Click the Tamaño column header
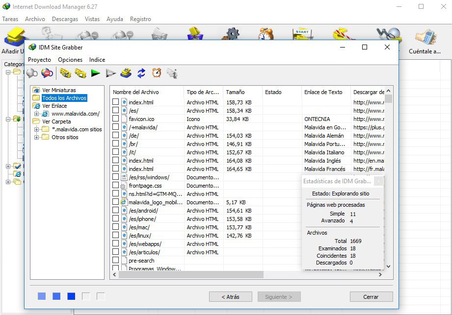 tap(235, 92)
